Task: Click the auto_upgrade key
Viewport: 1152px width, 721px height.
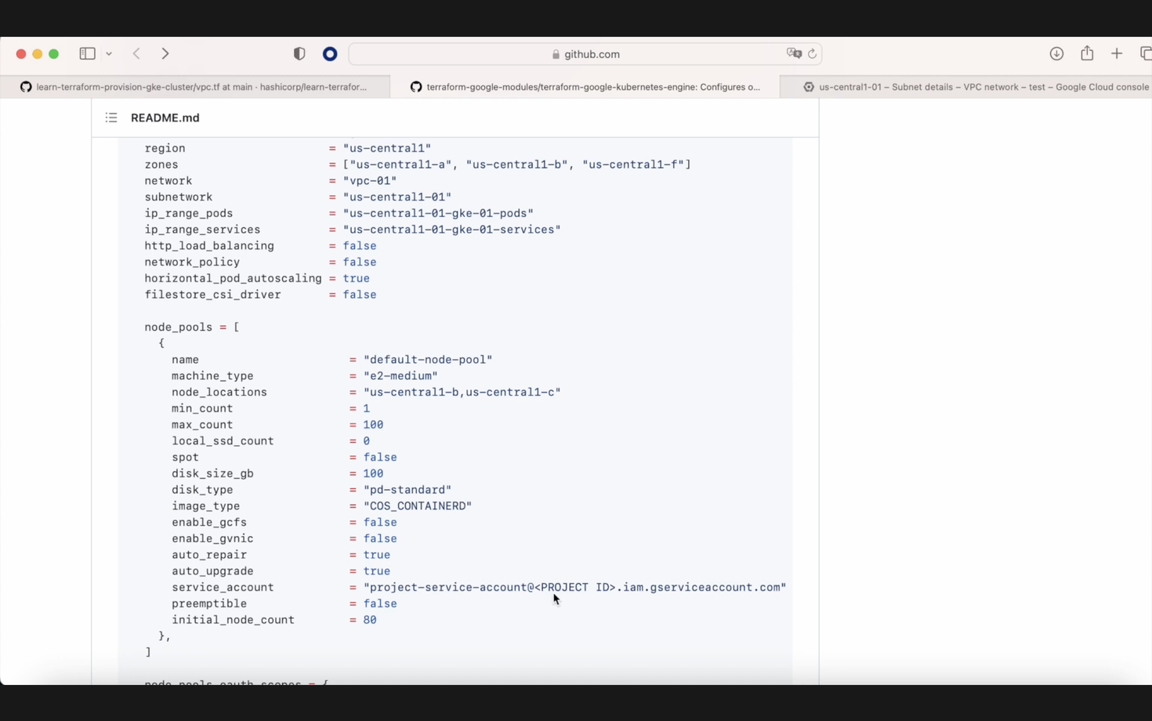Action: [212, 571]
